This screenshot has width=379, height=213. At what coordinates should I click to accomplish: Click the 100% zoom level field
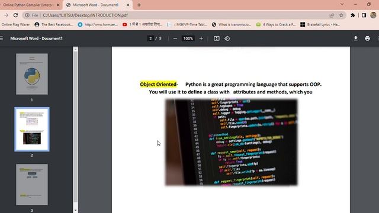pos(188,38)
